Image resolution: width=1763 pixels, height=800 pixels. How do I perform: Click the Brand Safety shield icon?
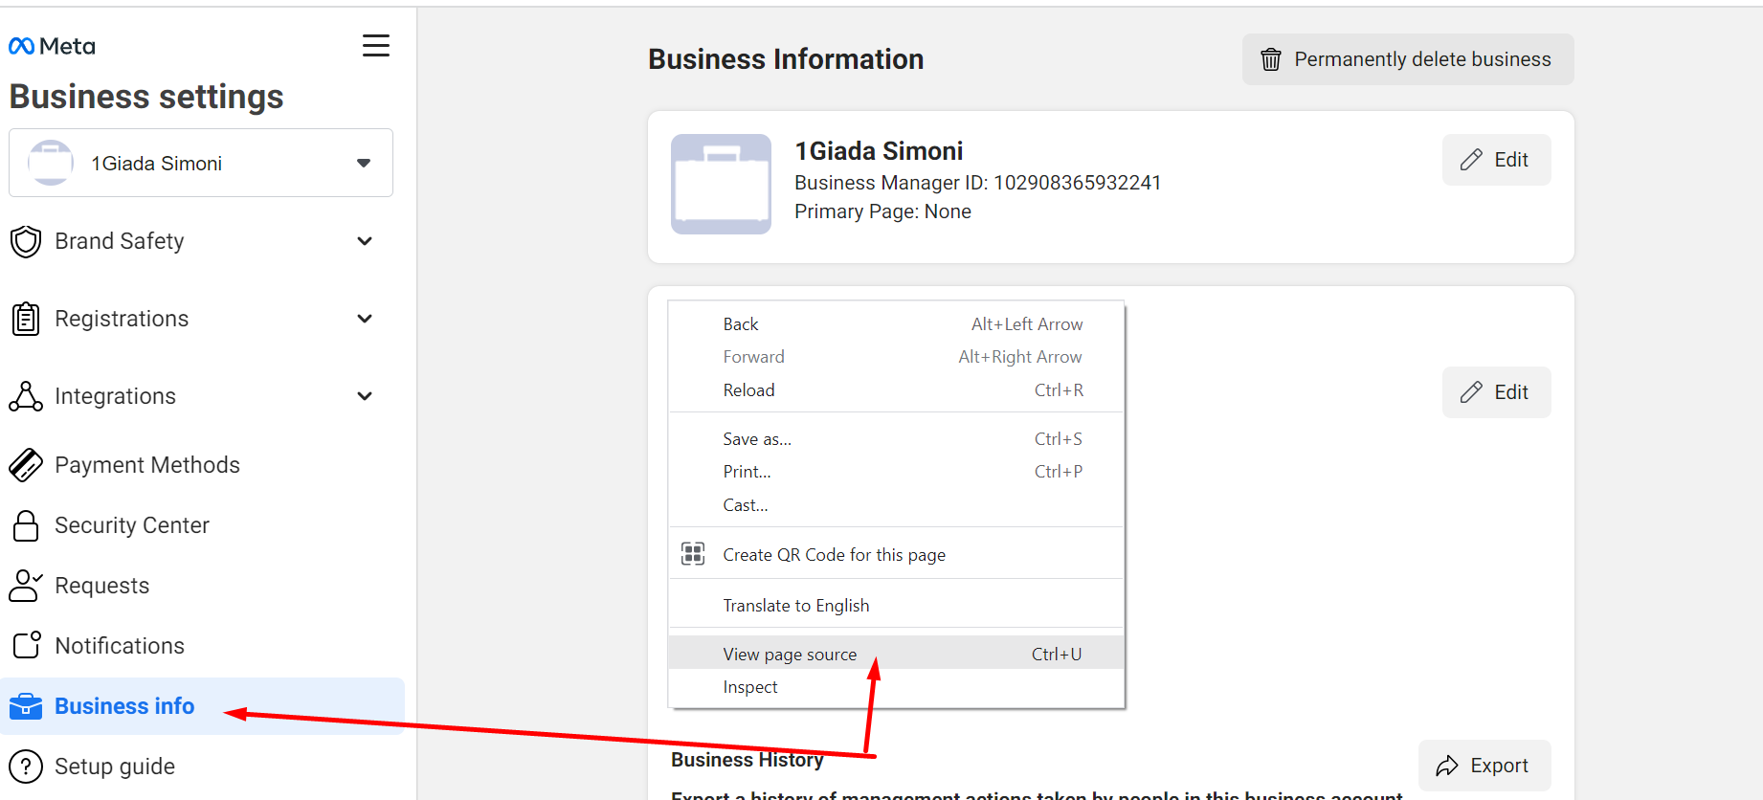tap(26, 241)
